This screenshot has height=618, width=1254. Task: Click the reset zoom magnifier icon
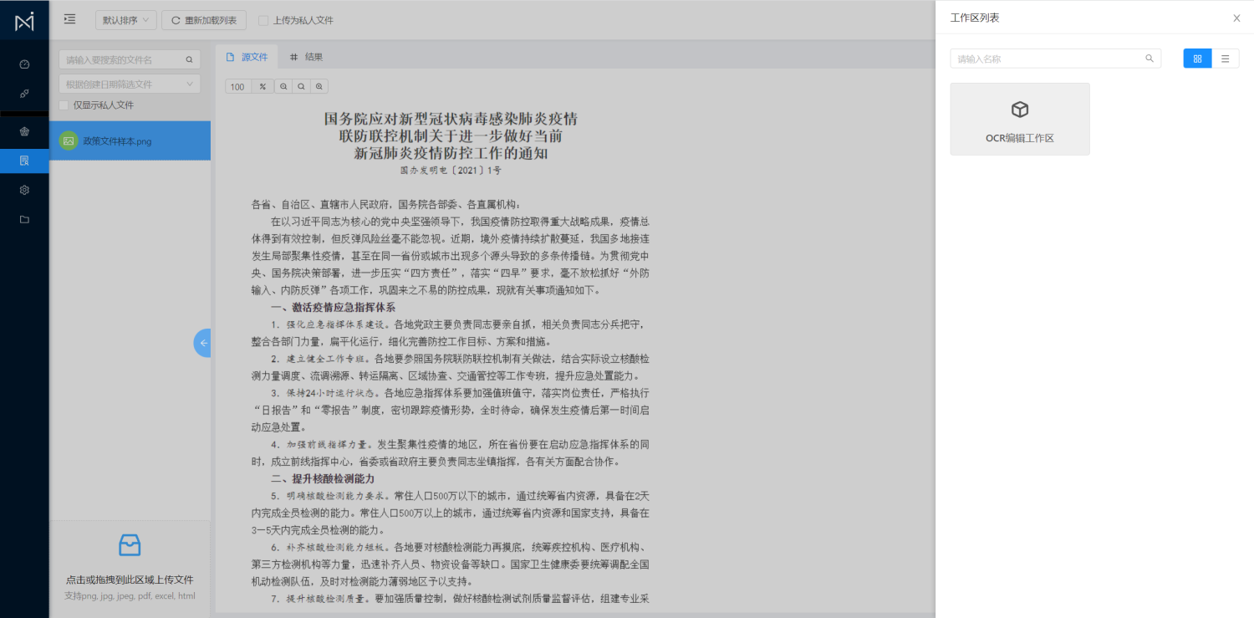(301, 87)
